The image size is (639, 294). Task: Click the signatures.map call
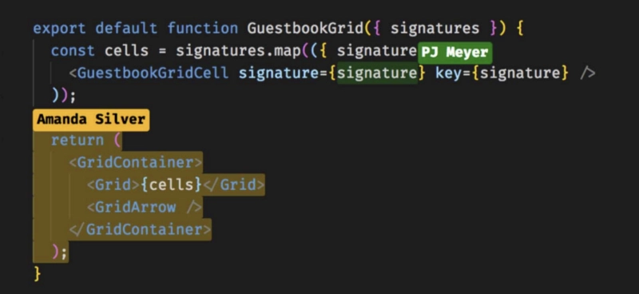(238, 51)
